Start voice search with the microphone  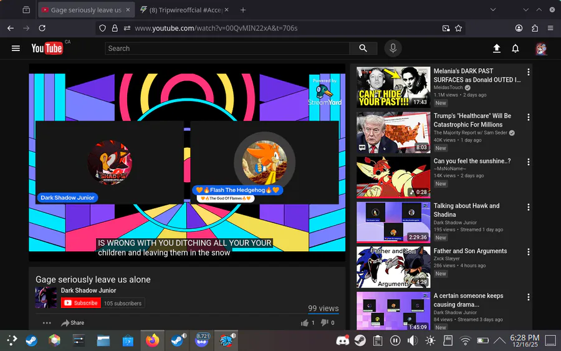tap(393, 48)
